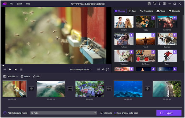
Task: Add transition after the underwater clip
Action: (147, 89)
